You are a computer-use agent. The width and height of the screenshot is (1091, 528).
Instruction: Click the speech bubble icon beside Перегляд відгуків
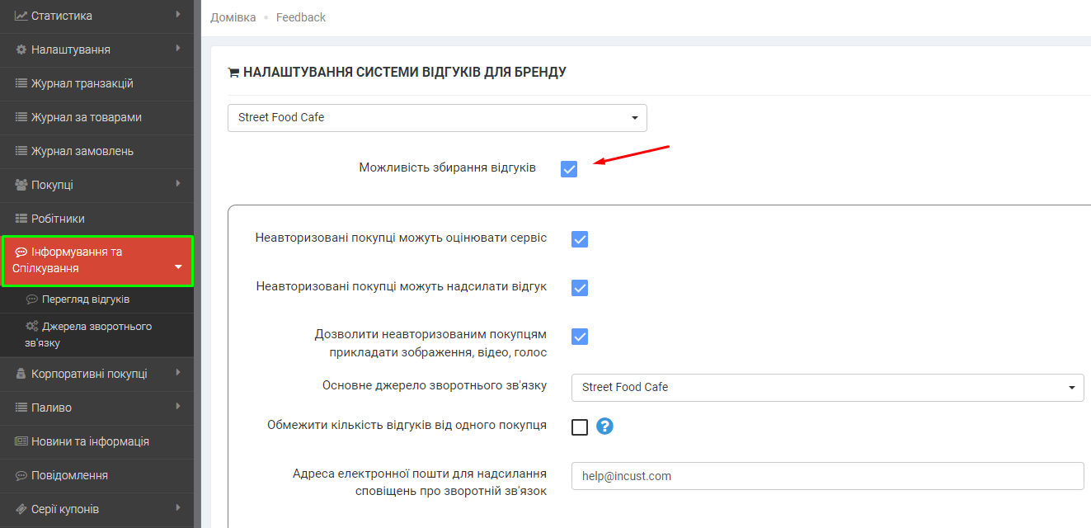(x=32, y=299)
